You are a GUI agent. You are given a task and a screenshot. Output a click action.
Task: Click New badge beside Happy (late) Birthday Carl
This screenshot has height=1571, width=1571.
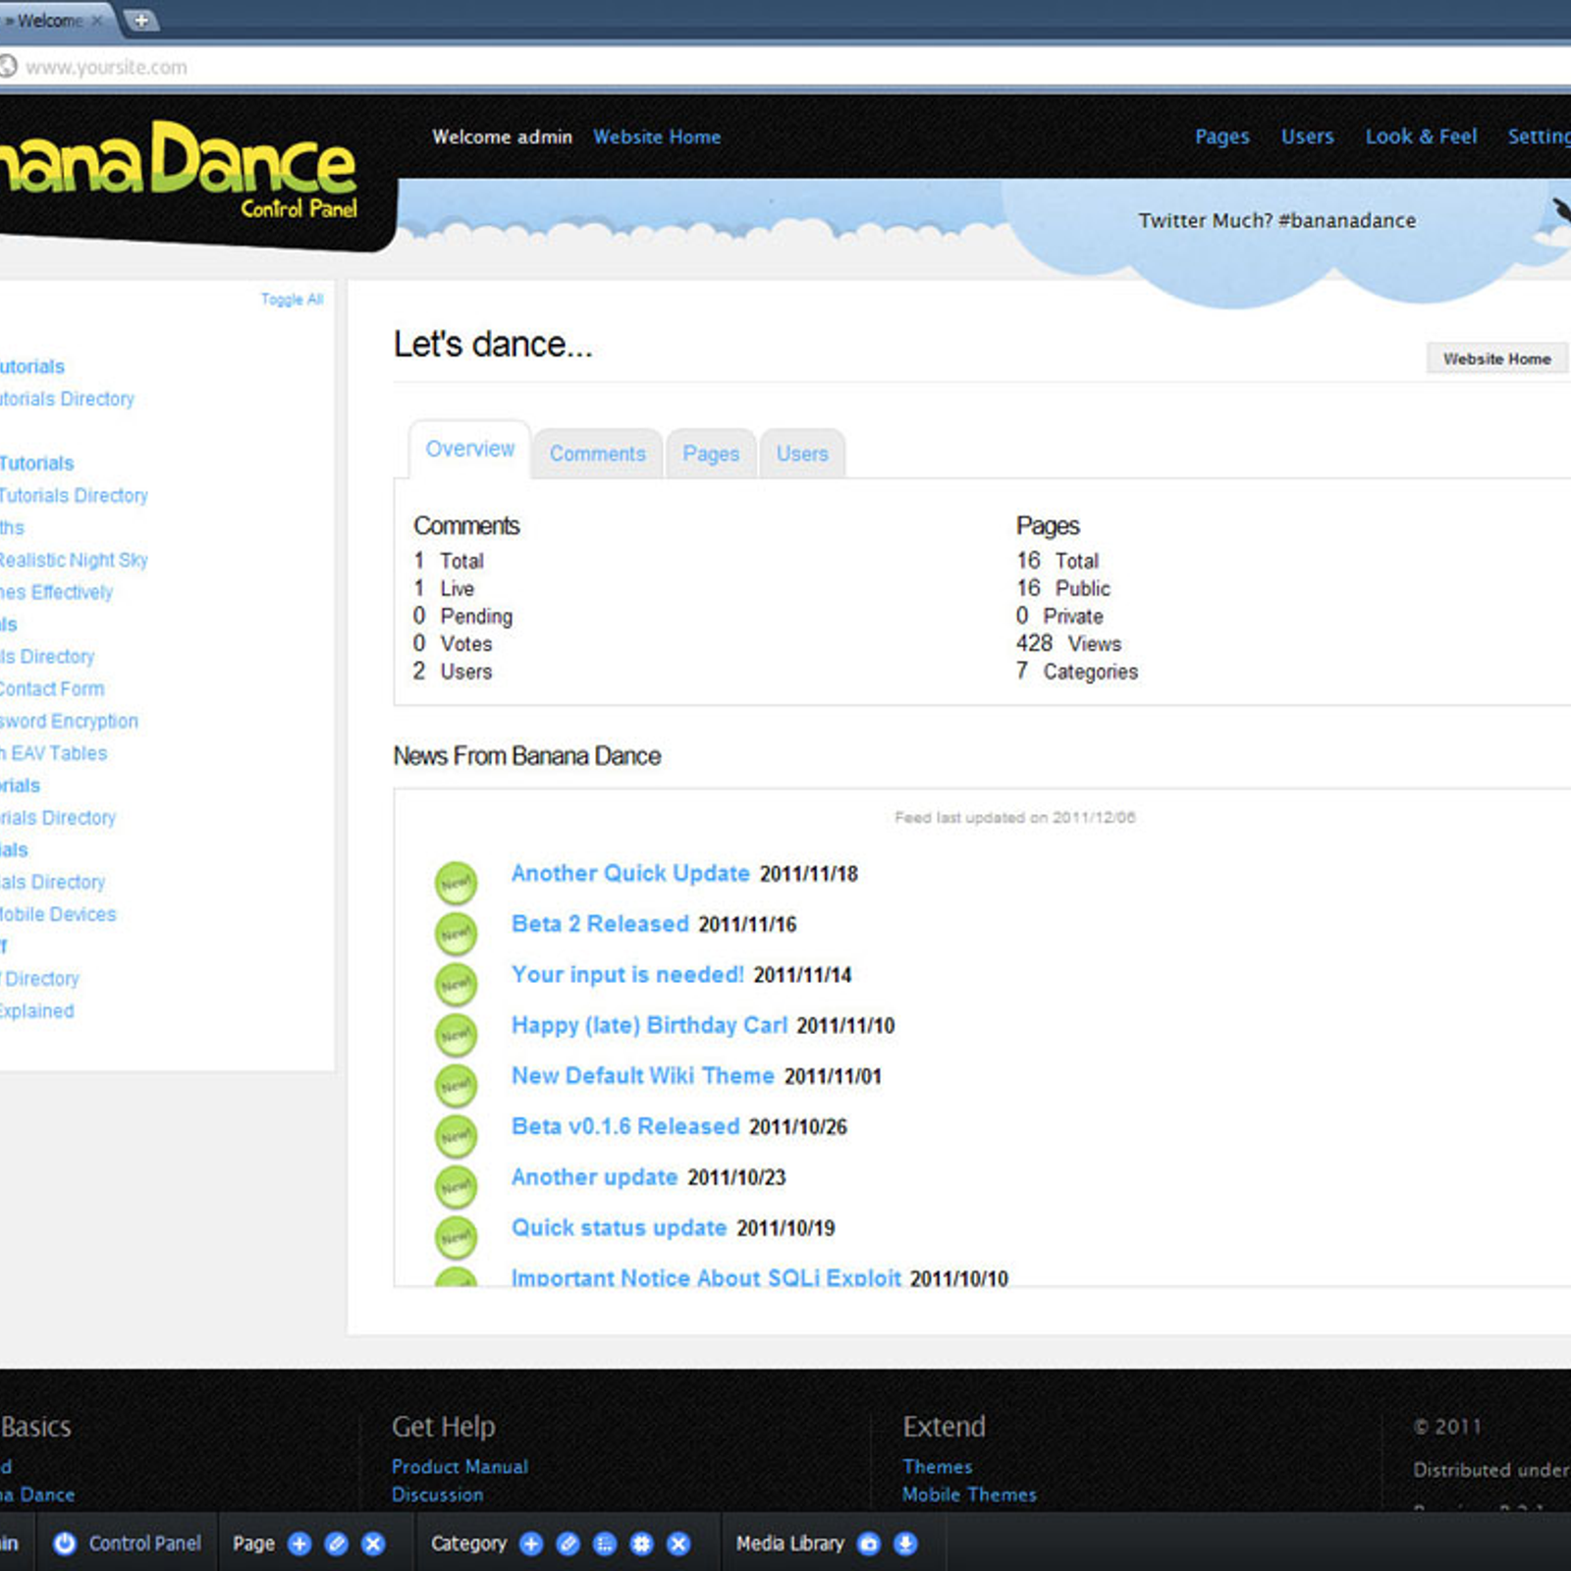tap(456, 1035)
